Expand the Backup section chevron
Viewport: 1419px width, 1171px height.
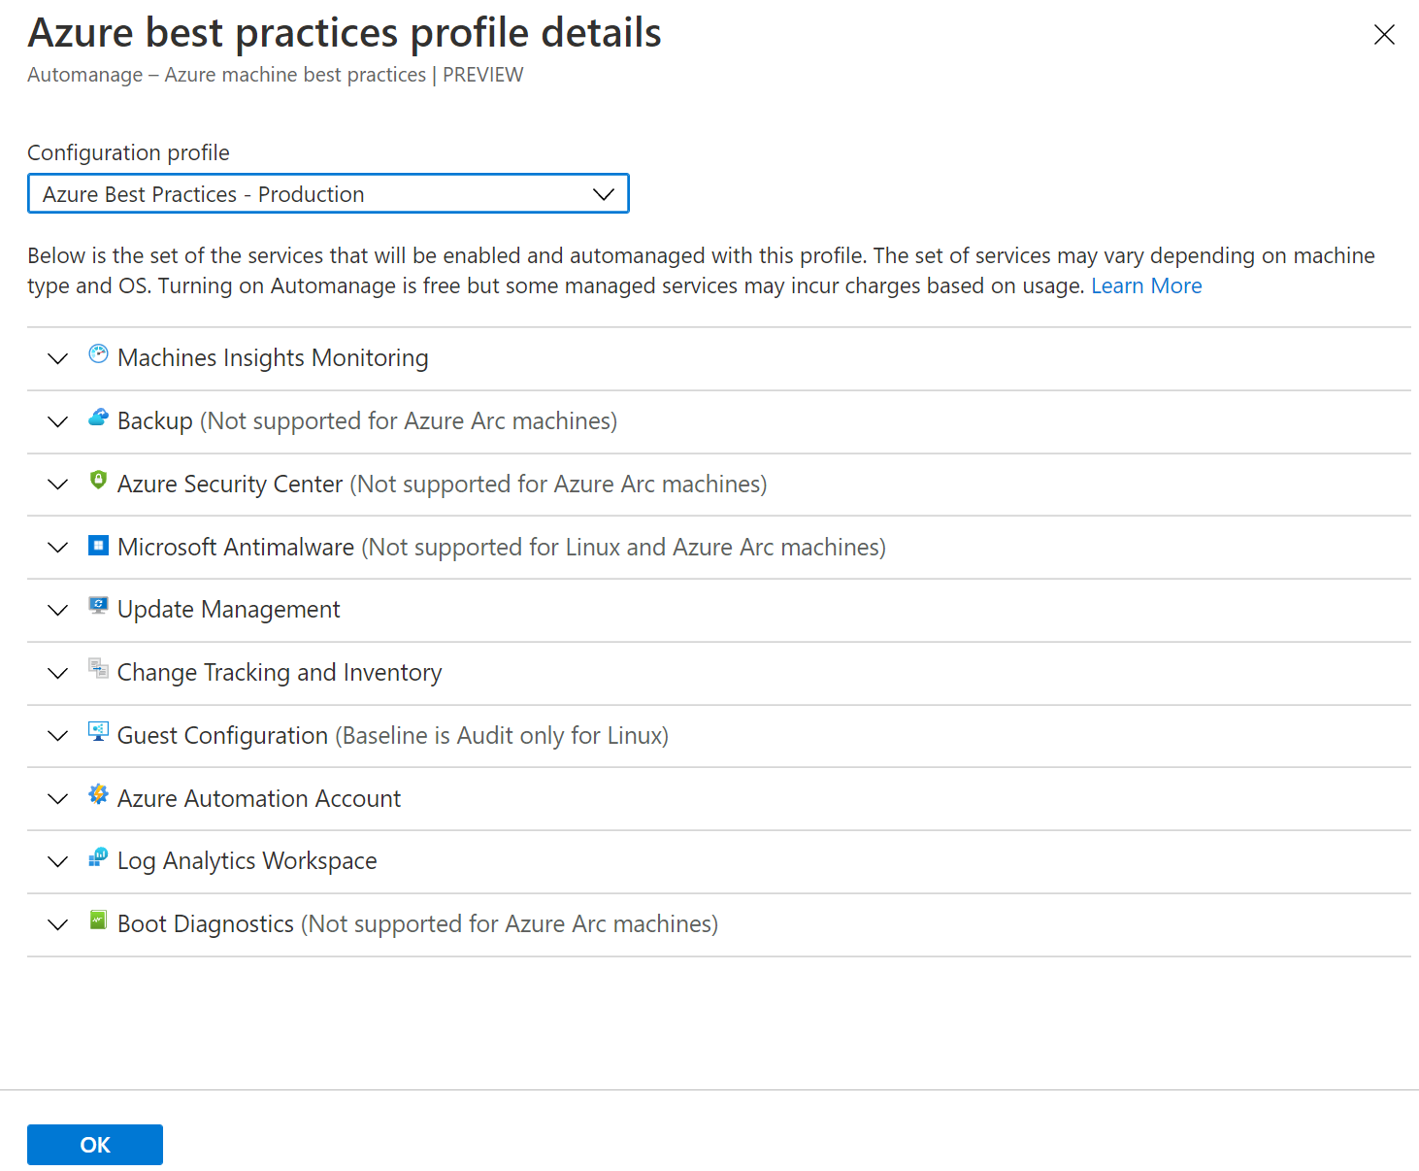[x=58, y=421]
